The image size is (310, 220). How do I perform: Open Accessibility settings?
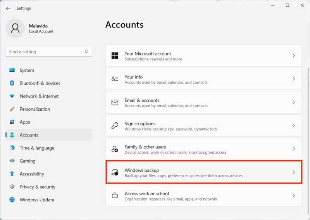[32, 174]
